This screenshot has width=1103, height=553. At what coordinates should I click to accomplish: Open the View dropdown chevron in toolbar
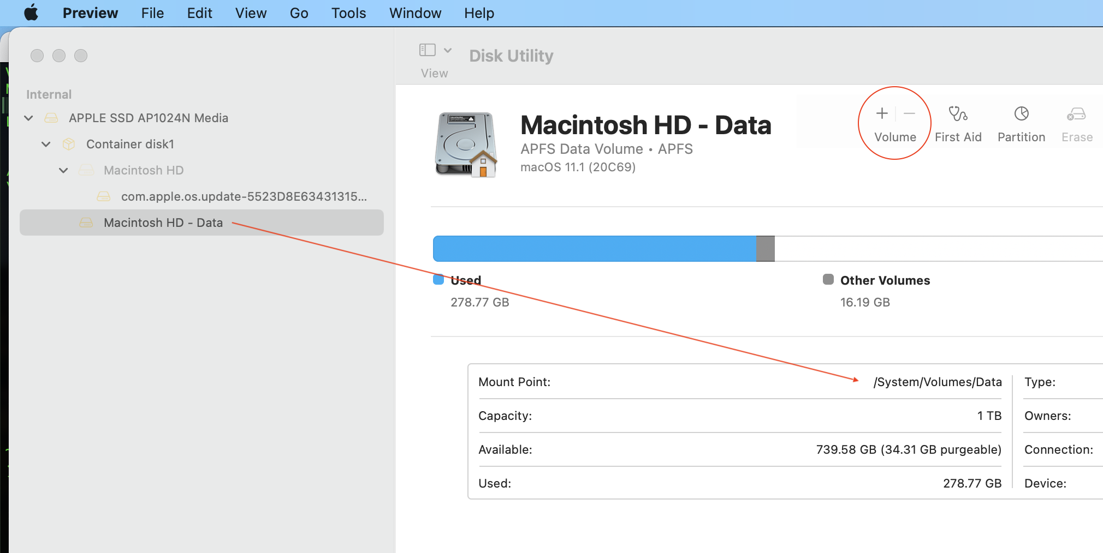coord(448,50)
